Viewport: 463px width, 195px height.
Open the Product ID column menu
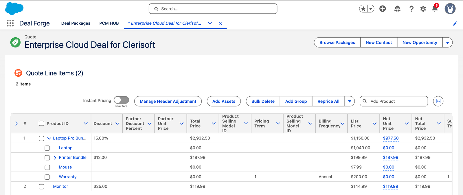[x=86, y=124]
